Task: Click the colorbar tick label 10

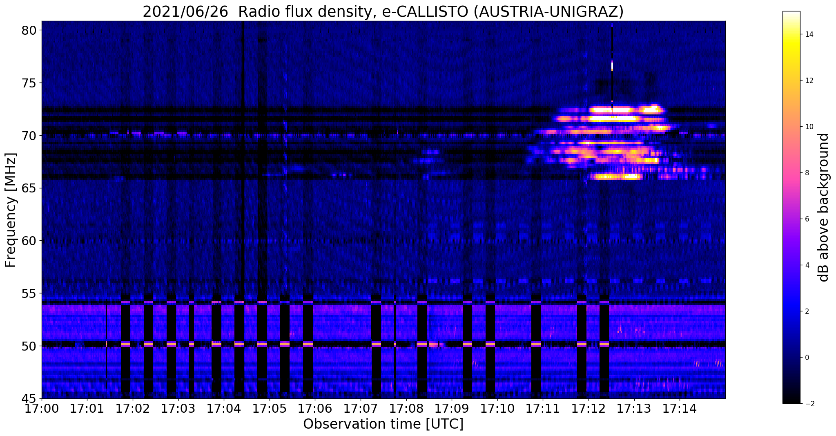Action: [809, 127]
